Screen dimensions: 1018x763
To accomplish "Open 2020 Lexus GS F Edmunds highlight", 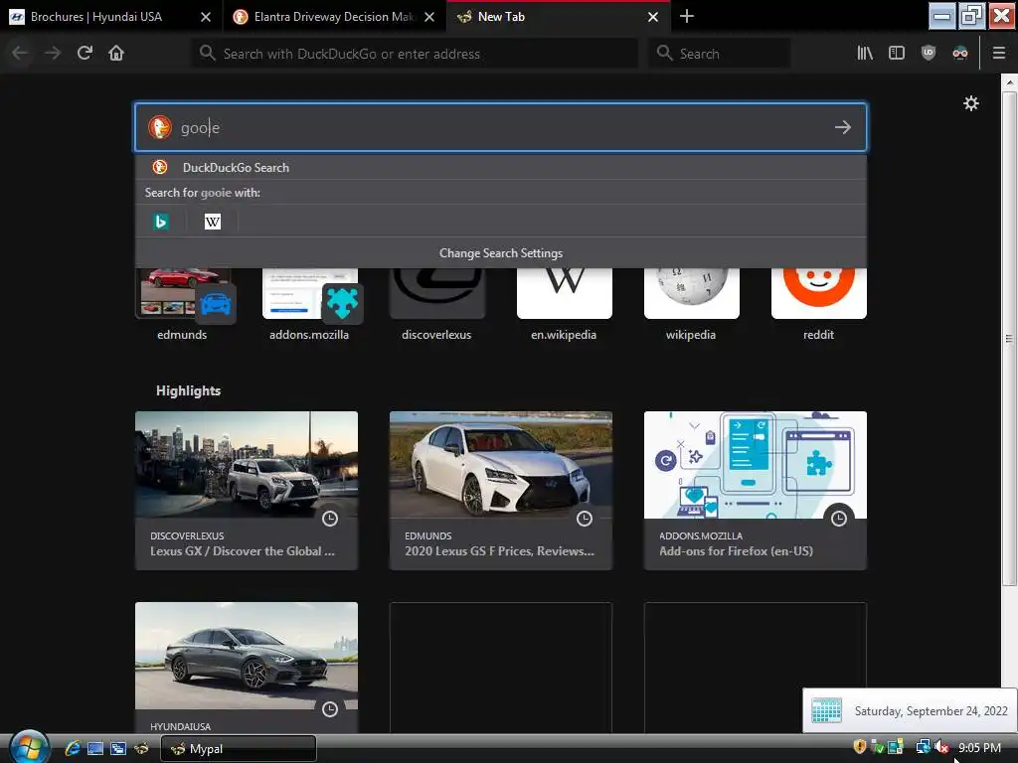I will click(501, 491).
